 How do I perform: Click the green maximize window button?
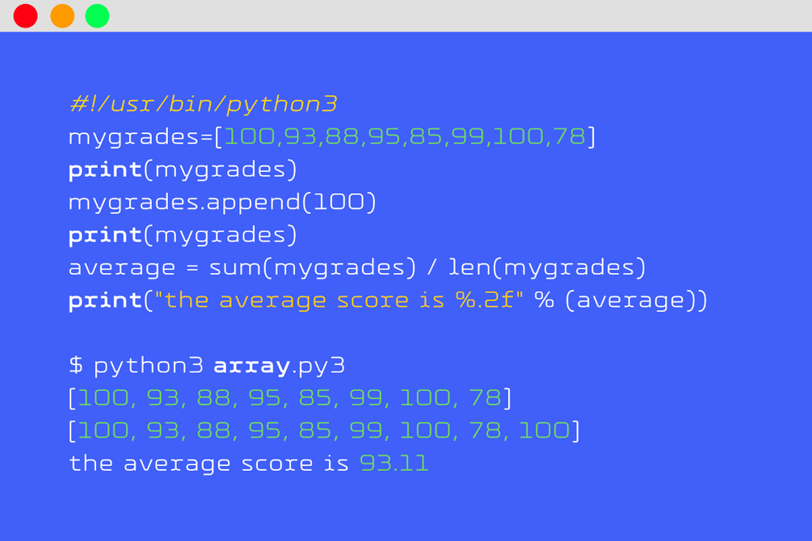point(97,15)
